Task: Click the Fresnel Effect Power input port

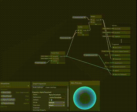Action: pyautogui.click(x=51, y=61)
